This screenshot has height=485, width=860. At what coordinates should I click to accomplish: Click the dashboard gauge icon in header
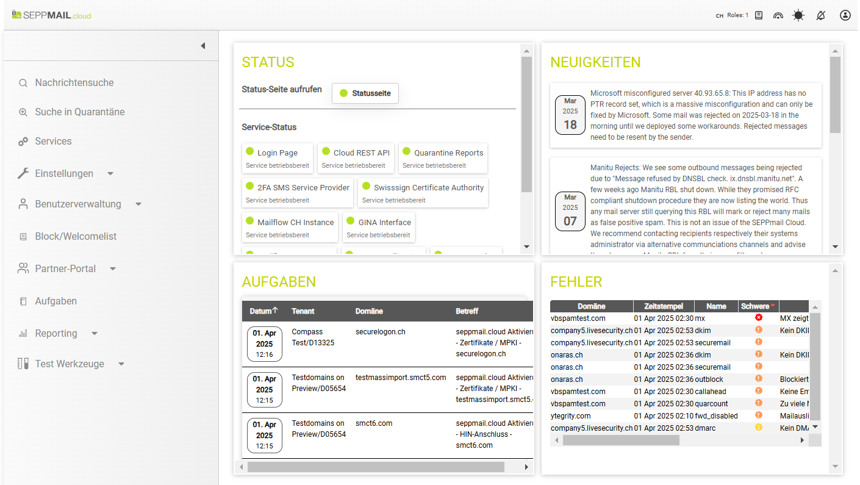pyautogui.click(x=778, y=15)
